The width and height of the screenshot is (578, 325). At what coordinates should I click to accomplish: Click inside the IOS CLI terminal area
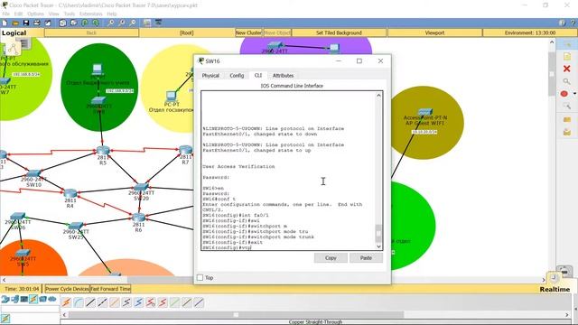click(288, 171)
